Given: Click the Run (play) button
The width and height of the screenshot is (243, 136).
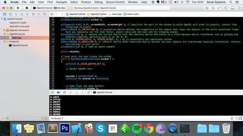Looking at the screenshot, I should (18, 8).
